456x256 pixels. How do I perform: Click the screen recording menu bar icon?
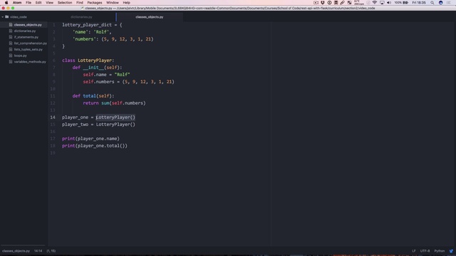coord(316,3)
